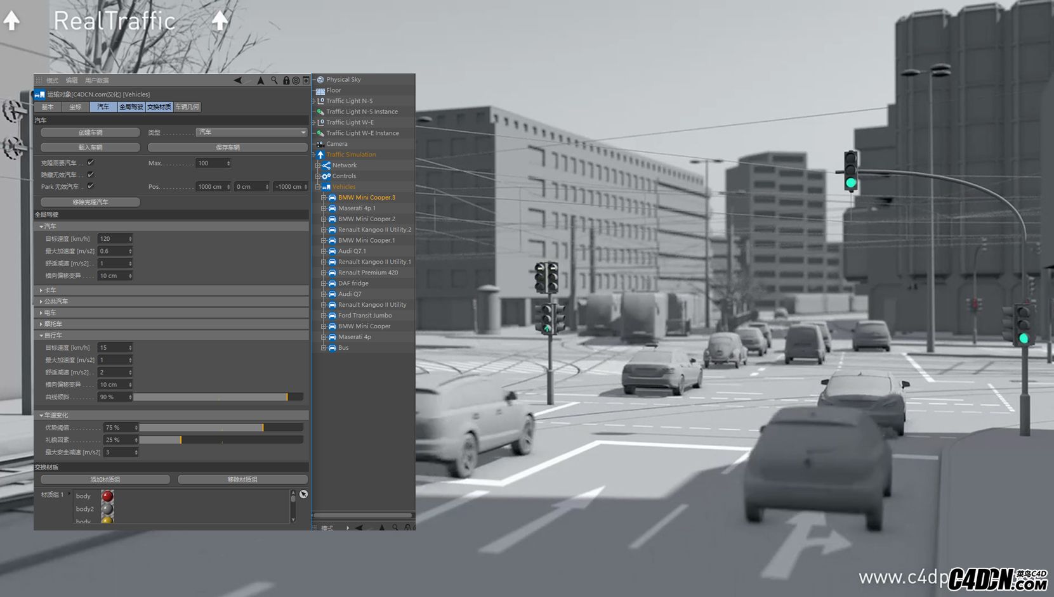Screen dimensions: 1054x597
Task: Toggle the 隐藏无效汽车 checkbox
Action: coord(91,174)
